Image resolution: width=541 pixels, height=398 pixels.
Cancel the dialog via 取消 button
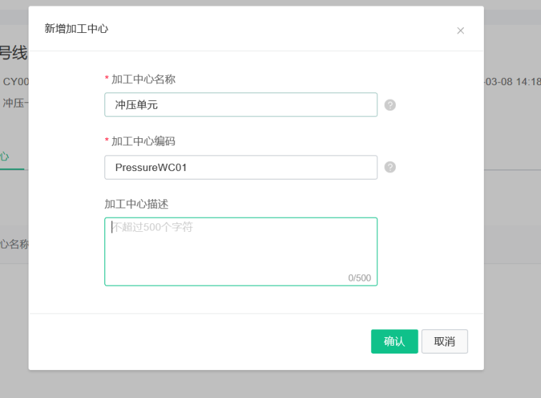tap(445, 341)
